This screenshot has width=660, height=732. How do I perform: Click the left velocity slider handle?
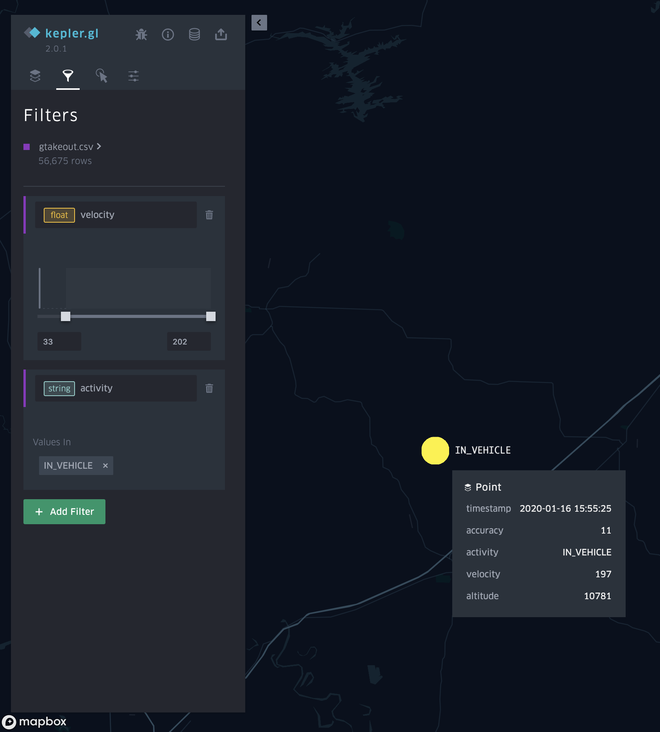pyautogui.click(x=66, y=316)
